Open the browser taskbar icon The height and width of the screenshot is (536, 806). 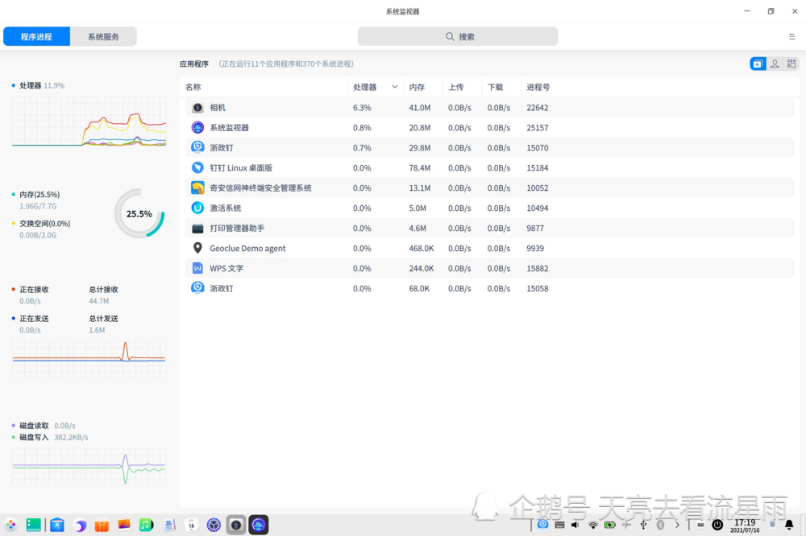[x=80, y=525]
